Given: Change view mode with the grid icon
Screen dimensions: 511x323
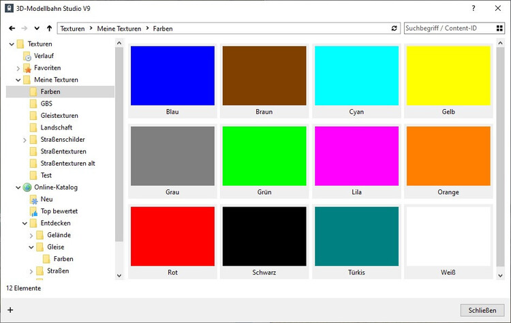Looking at the screenshot, I should click(x=499, y=29).
